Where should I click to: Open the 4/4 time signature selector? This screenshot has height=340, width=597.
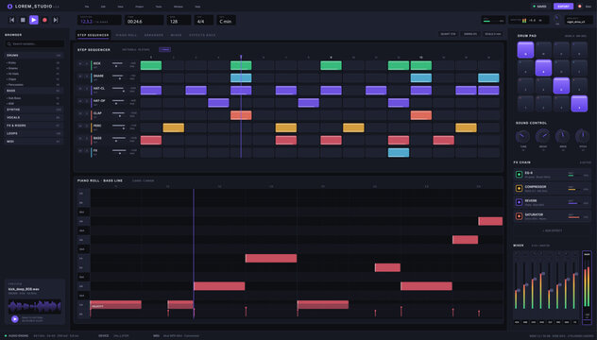pos(204,20)
